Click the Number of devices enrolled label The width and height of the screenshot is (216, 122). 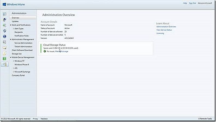[52, 35]
